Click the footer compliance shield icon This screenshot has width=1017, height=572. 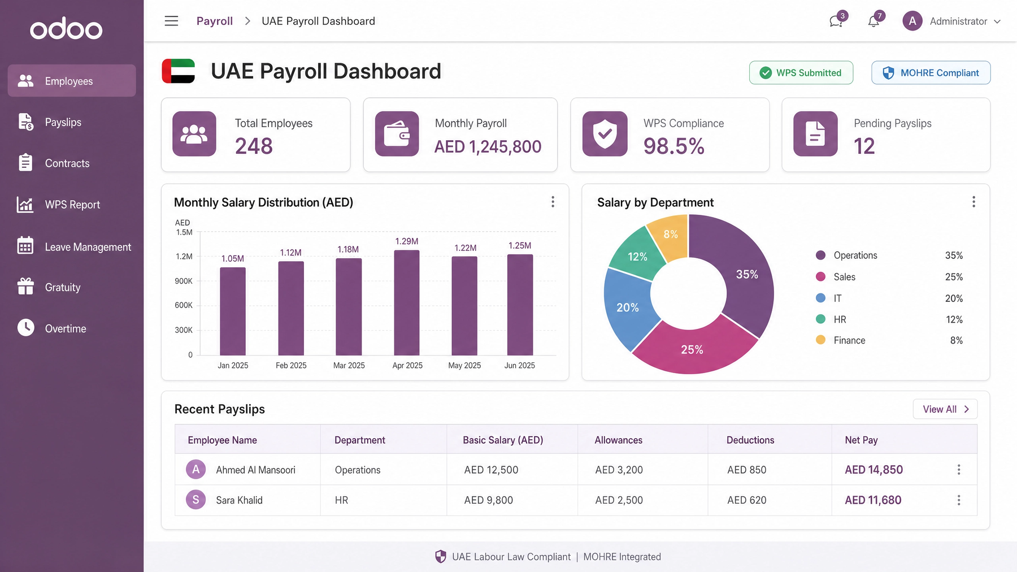(x=441, y=557)
